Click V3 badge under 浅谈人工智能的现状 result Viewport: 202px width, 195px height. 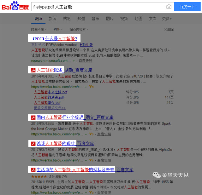pyautogui.click(x=91, y=160)
